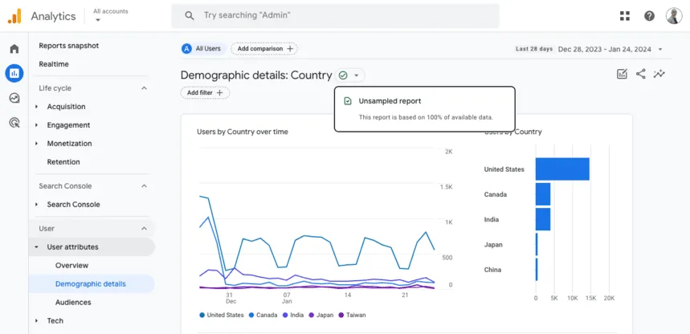Select the Reports icon in left rail
The height and width of the screenshot is (334, 690).
14,74
